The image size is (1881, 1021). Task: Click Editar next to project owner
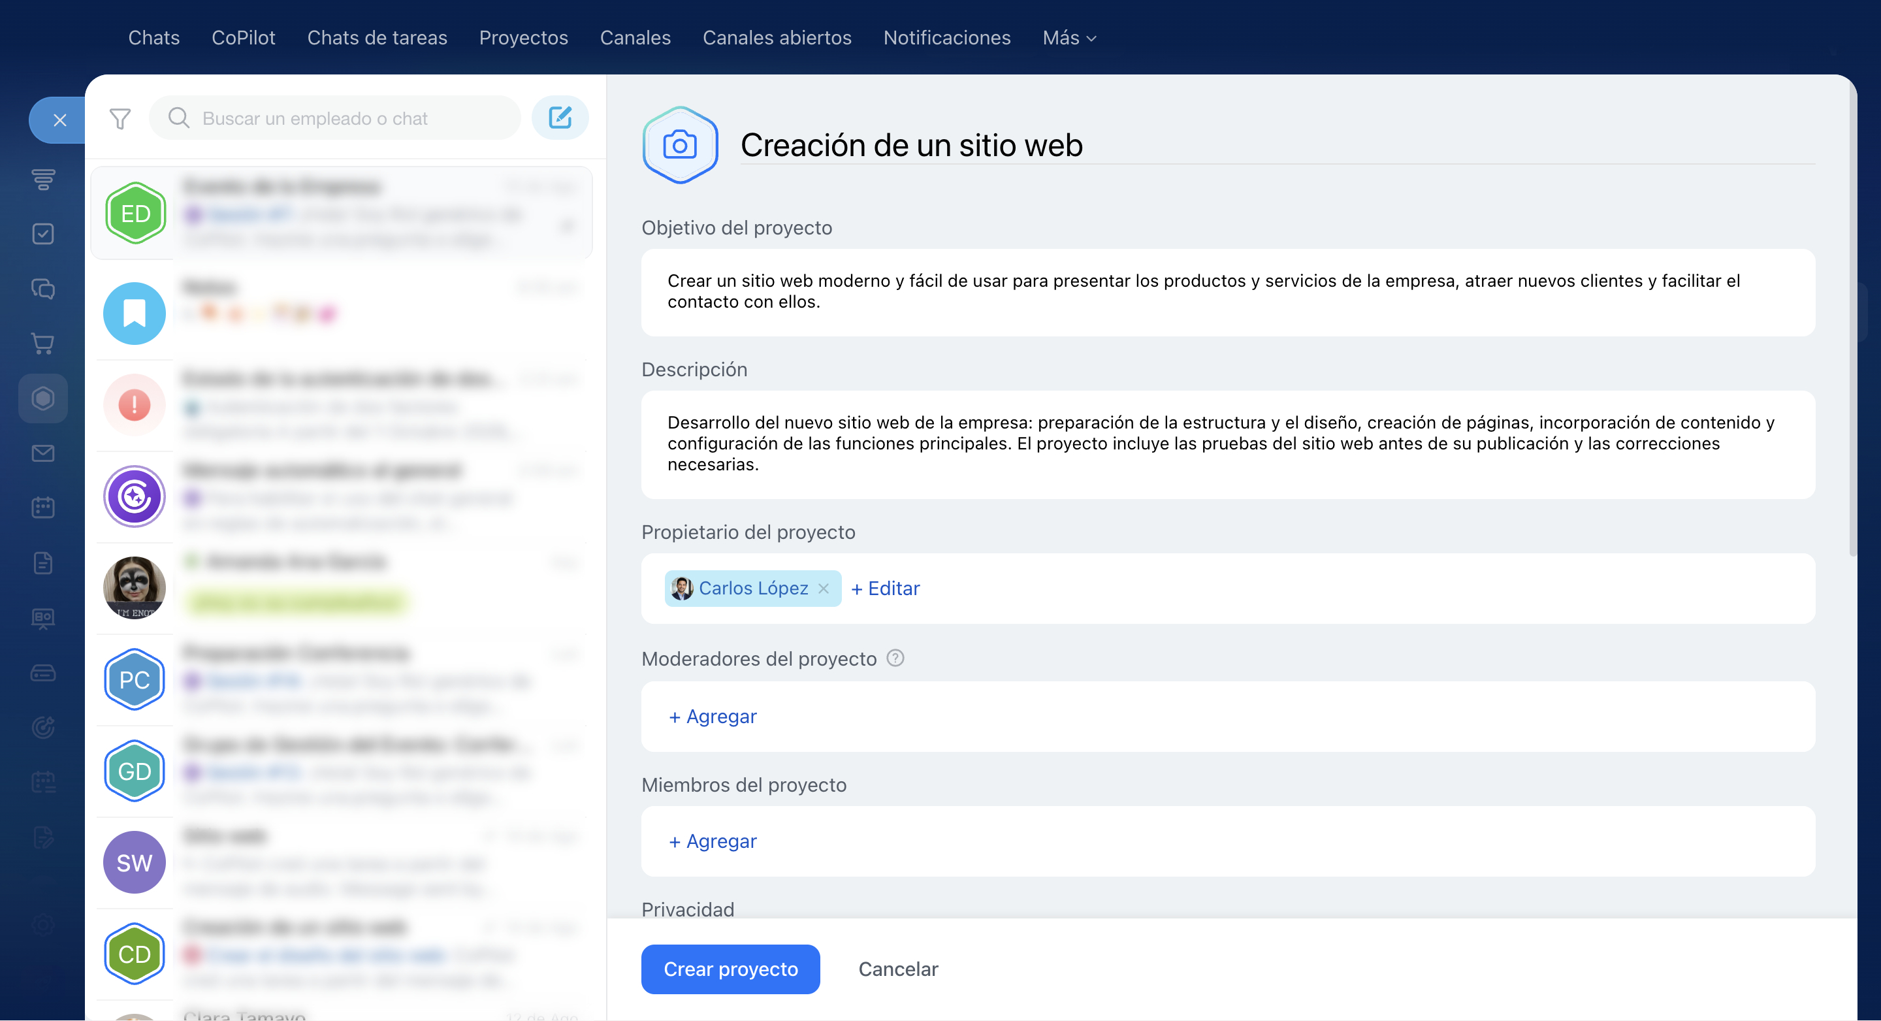coord(885,589)
